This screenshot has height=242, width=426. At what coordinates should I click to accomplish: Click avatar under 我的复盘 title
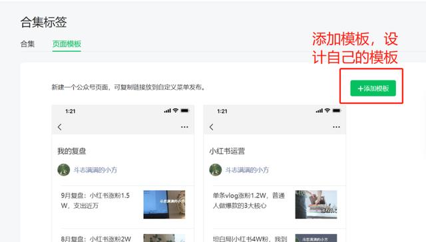tap(64, 170)
